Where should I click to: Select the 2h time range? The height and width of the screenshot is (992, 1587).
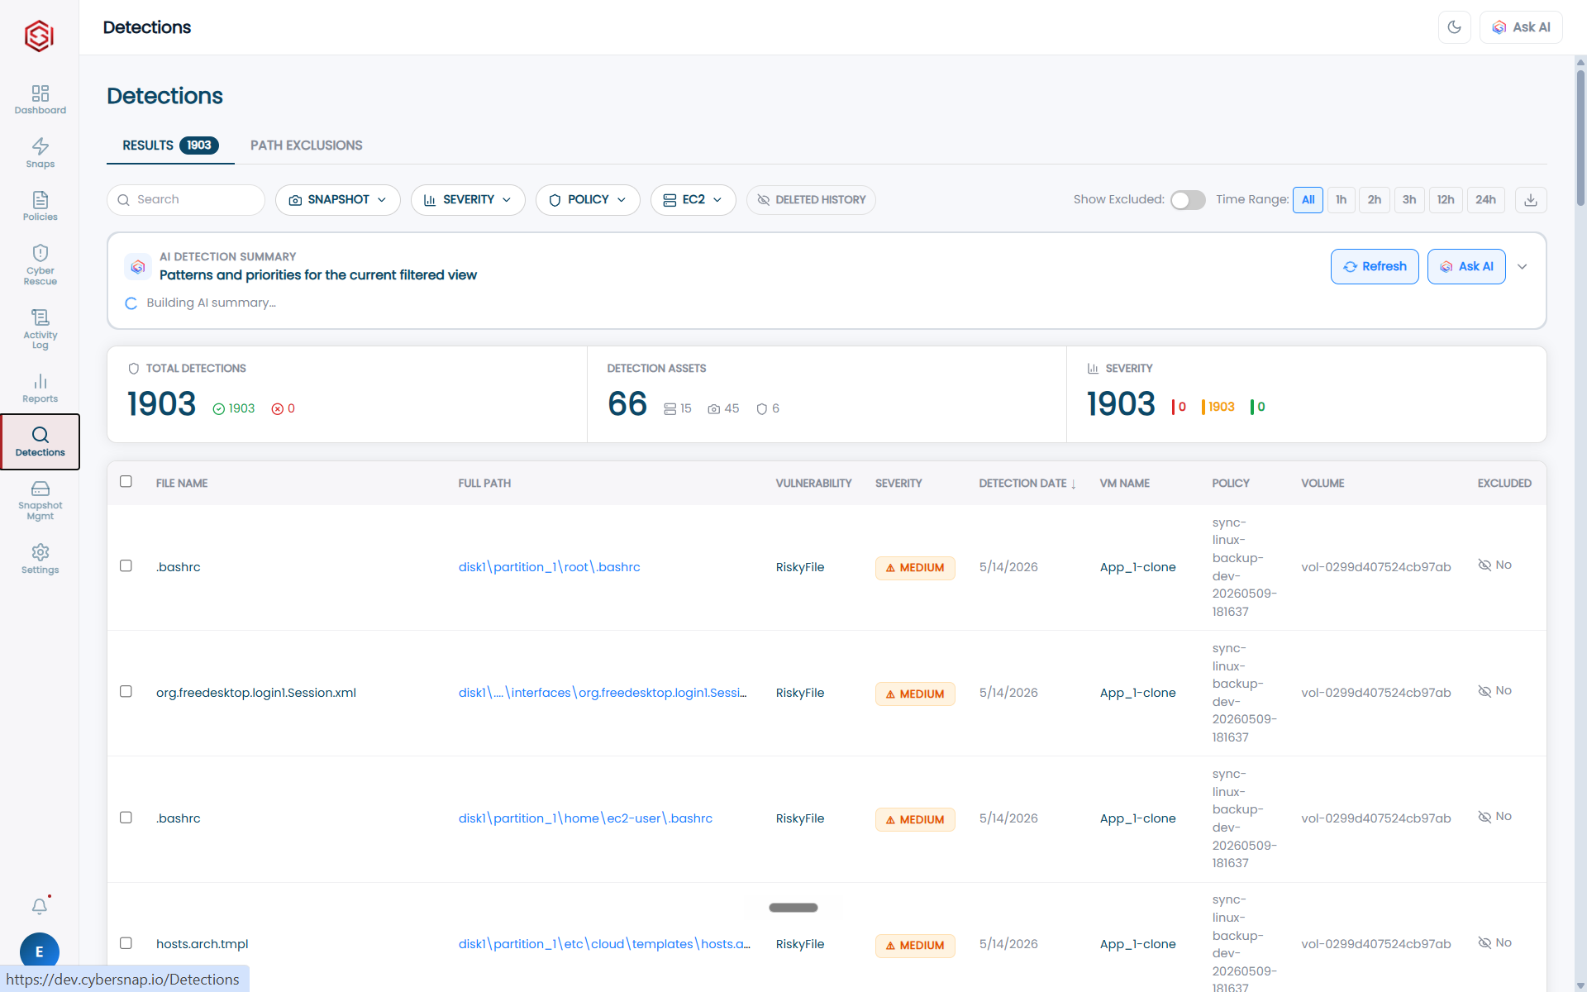point(1374,200)
